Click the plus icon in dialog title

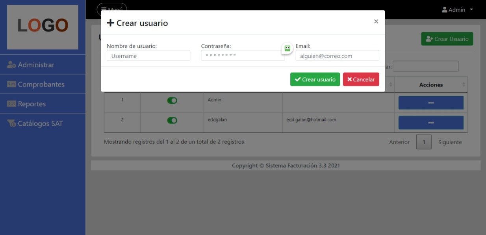(x=111, y=23)
